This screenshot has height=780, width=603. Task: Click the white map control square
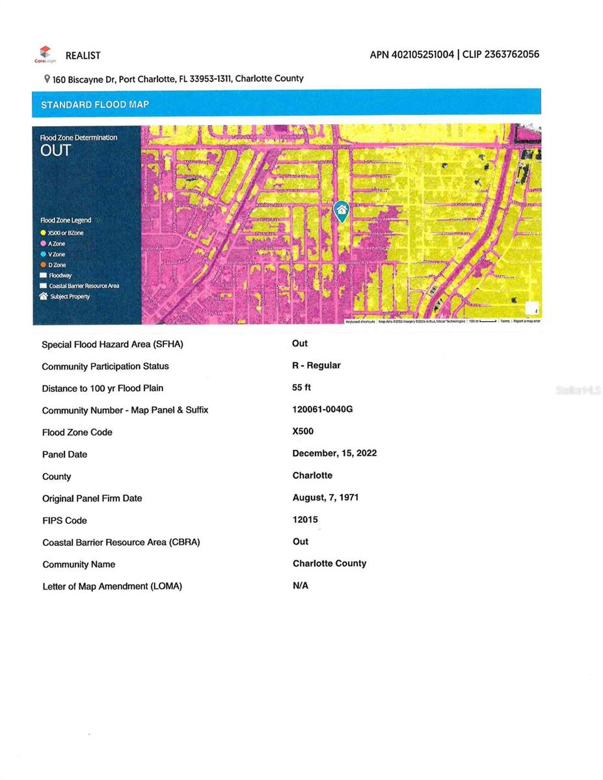pos(531,309)
